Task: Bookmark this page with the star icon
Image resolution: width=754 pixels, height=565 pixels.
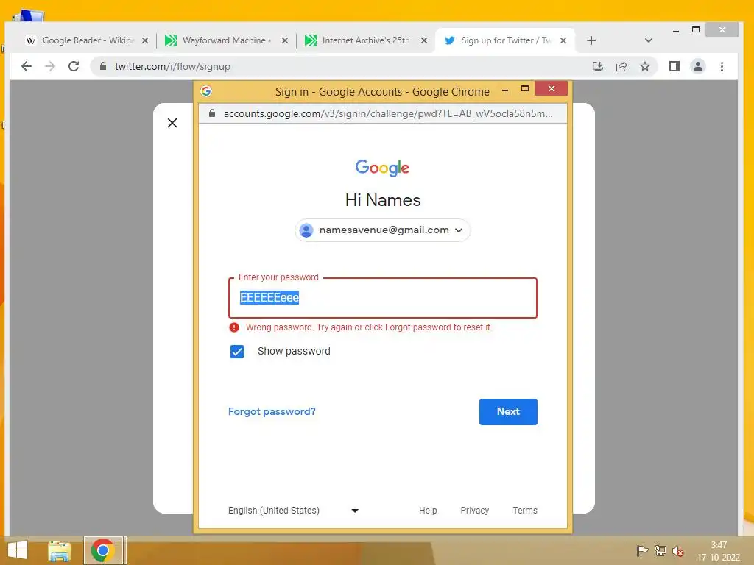Action: [x=645, y=66]
